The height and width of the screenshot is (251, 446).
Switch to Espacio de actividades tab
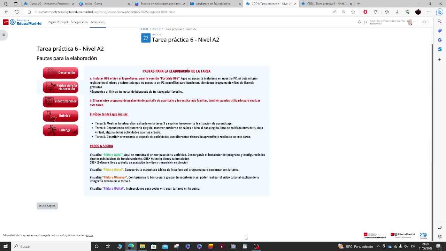[x=160, y=3]
